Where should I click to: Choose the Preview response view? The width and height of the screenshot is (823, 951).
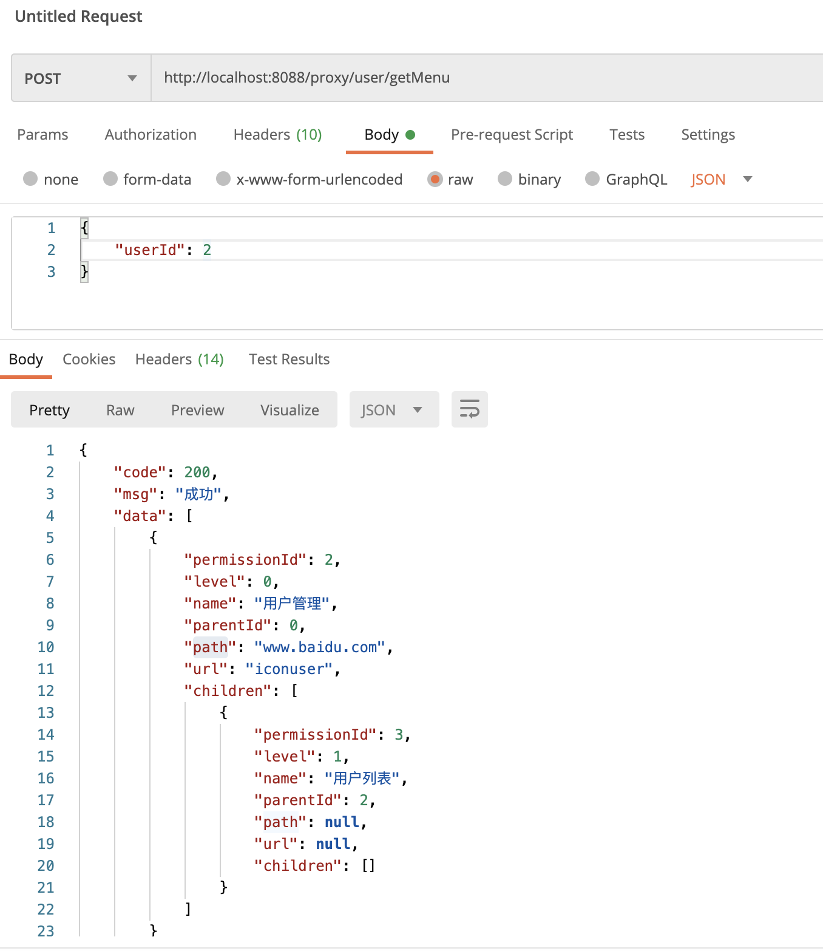[197, 410]
